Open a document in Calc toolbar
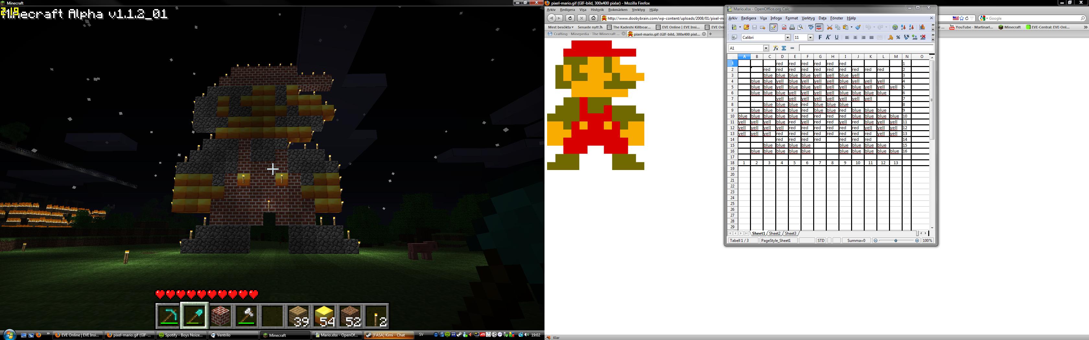The image size is (1089, 340). tap(746, 28)
